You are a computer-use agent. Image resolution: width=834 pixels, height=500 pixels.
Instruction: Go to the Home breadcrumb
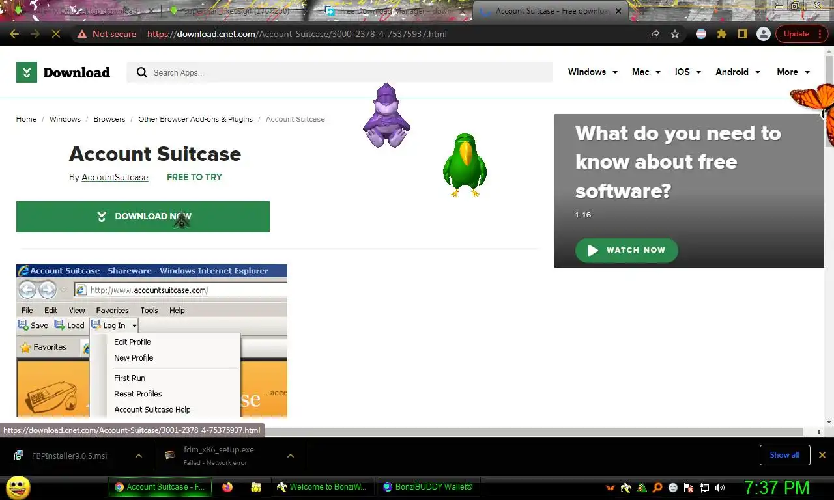click(26, 119)
